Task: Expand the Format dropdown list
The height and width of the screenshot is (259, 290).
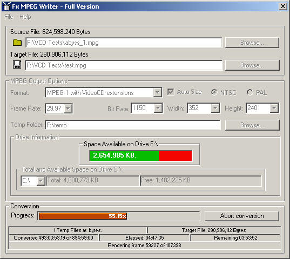Action: pyautogui.click(x=157, y=92)
